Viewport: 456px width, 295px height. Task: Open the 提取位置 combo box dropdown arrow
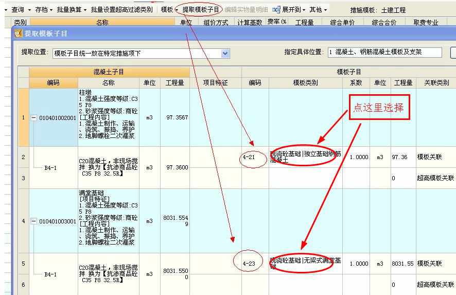pyautogui.click(x=225, y=54)
